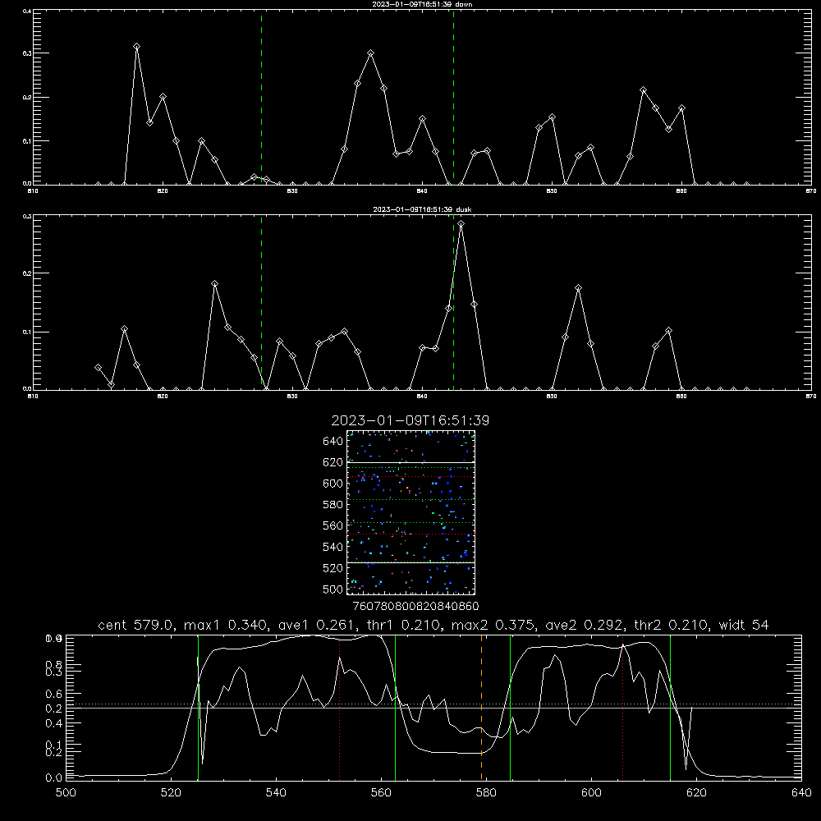The width and height of the screenshot is (821, 821).
Task: Click the 560 label on profile plot x-axis
Action: [381, 793]
